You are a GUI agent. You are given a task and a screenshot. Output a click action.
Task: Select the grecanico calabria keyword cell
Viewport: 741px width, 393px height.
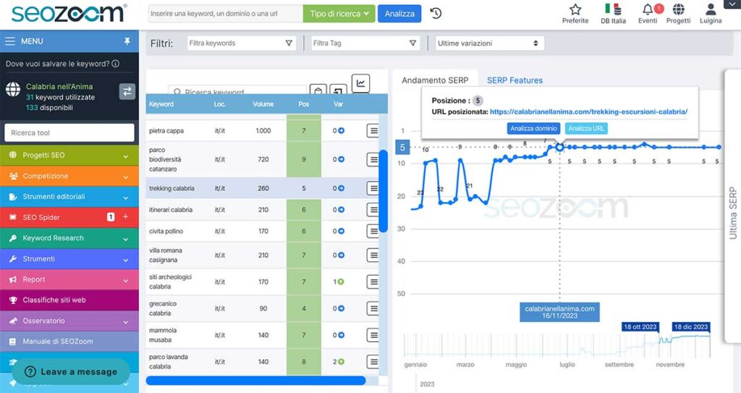point(163,308)
